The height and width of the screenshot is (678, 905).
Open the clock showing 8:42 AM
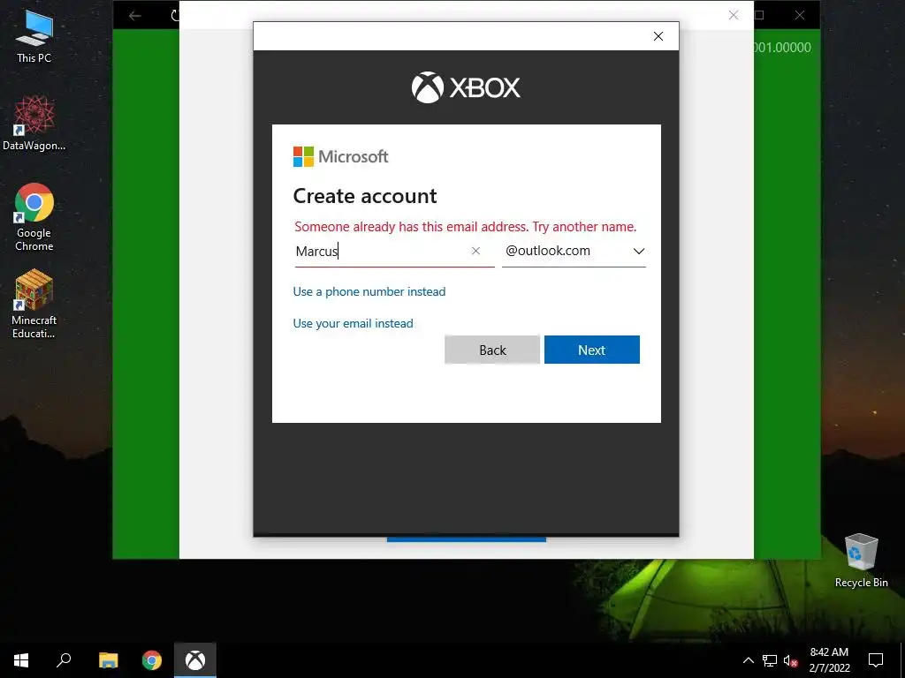829,660
